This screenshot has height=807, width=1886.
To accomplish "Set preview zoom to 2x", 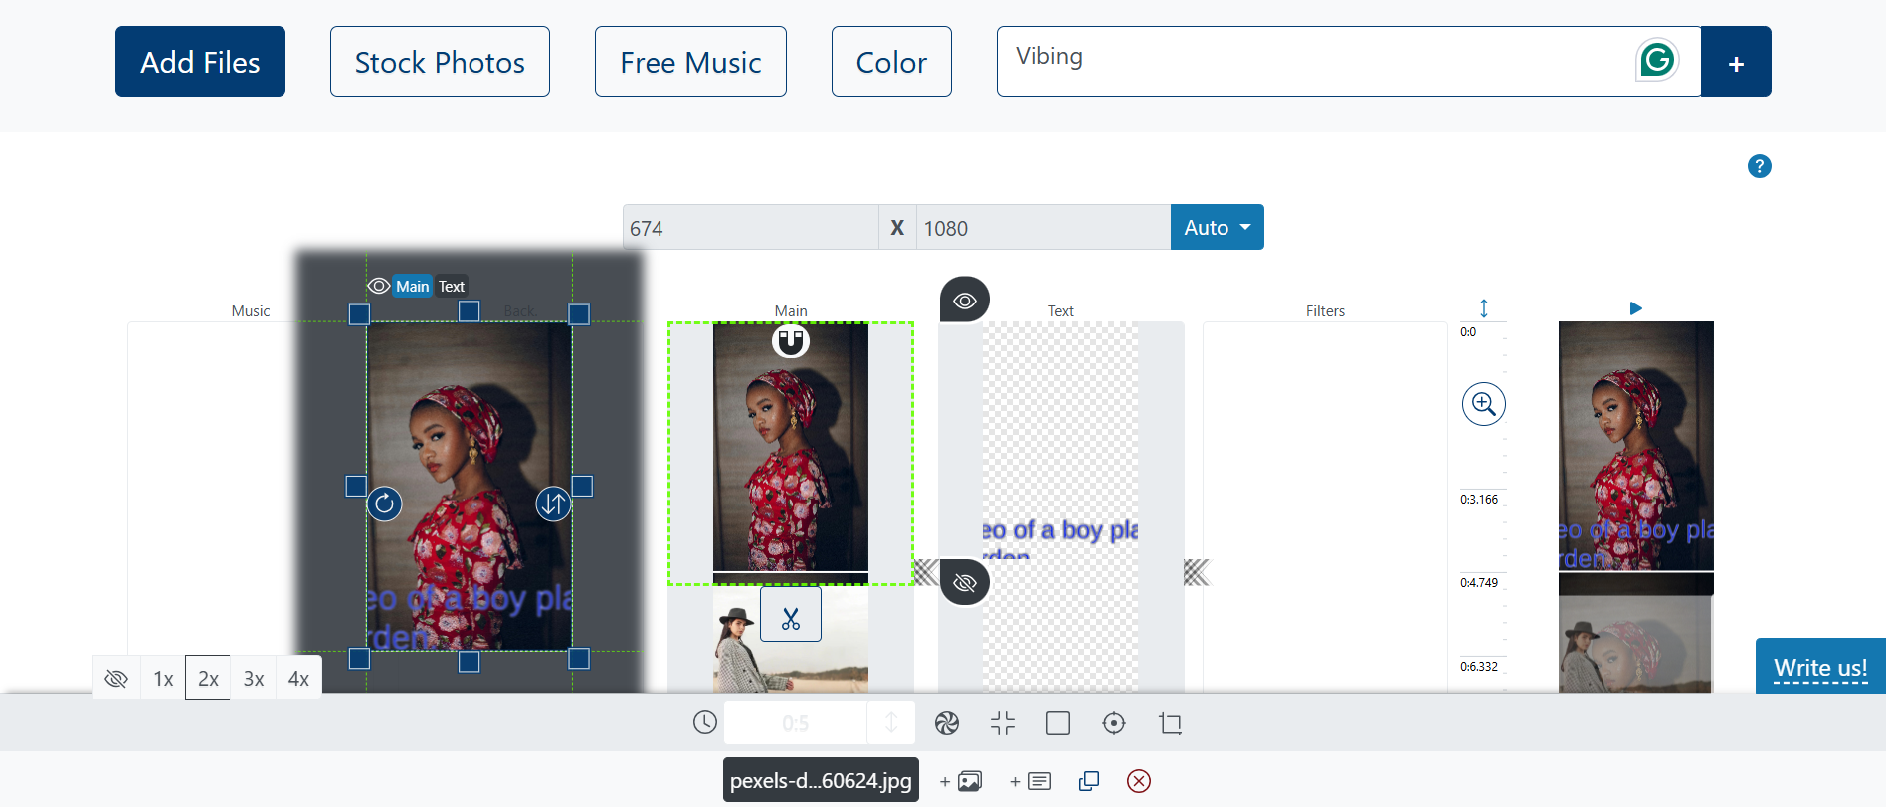I will [208, 678].
